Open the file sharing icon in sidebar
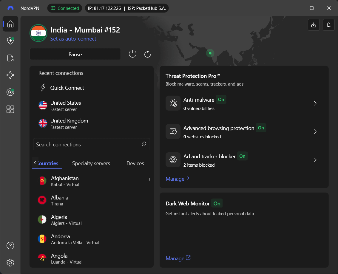The width and height of the screenshot is (338, 274). pyautogui.click(x=10, y=58)
